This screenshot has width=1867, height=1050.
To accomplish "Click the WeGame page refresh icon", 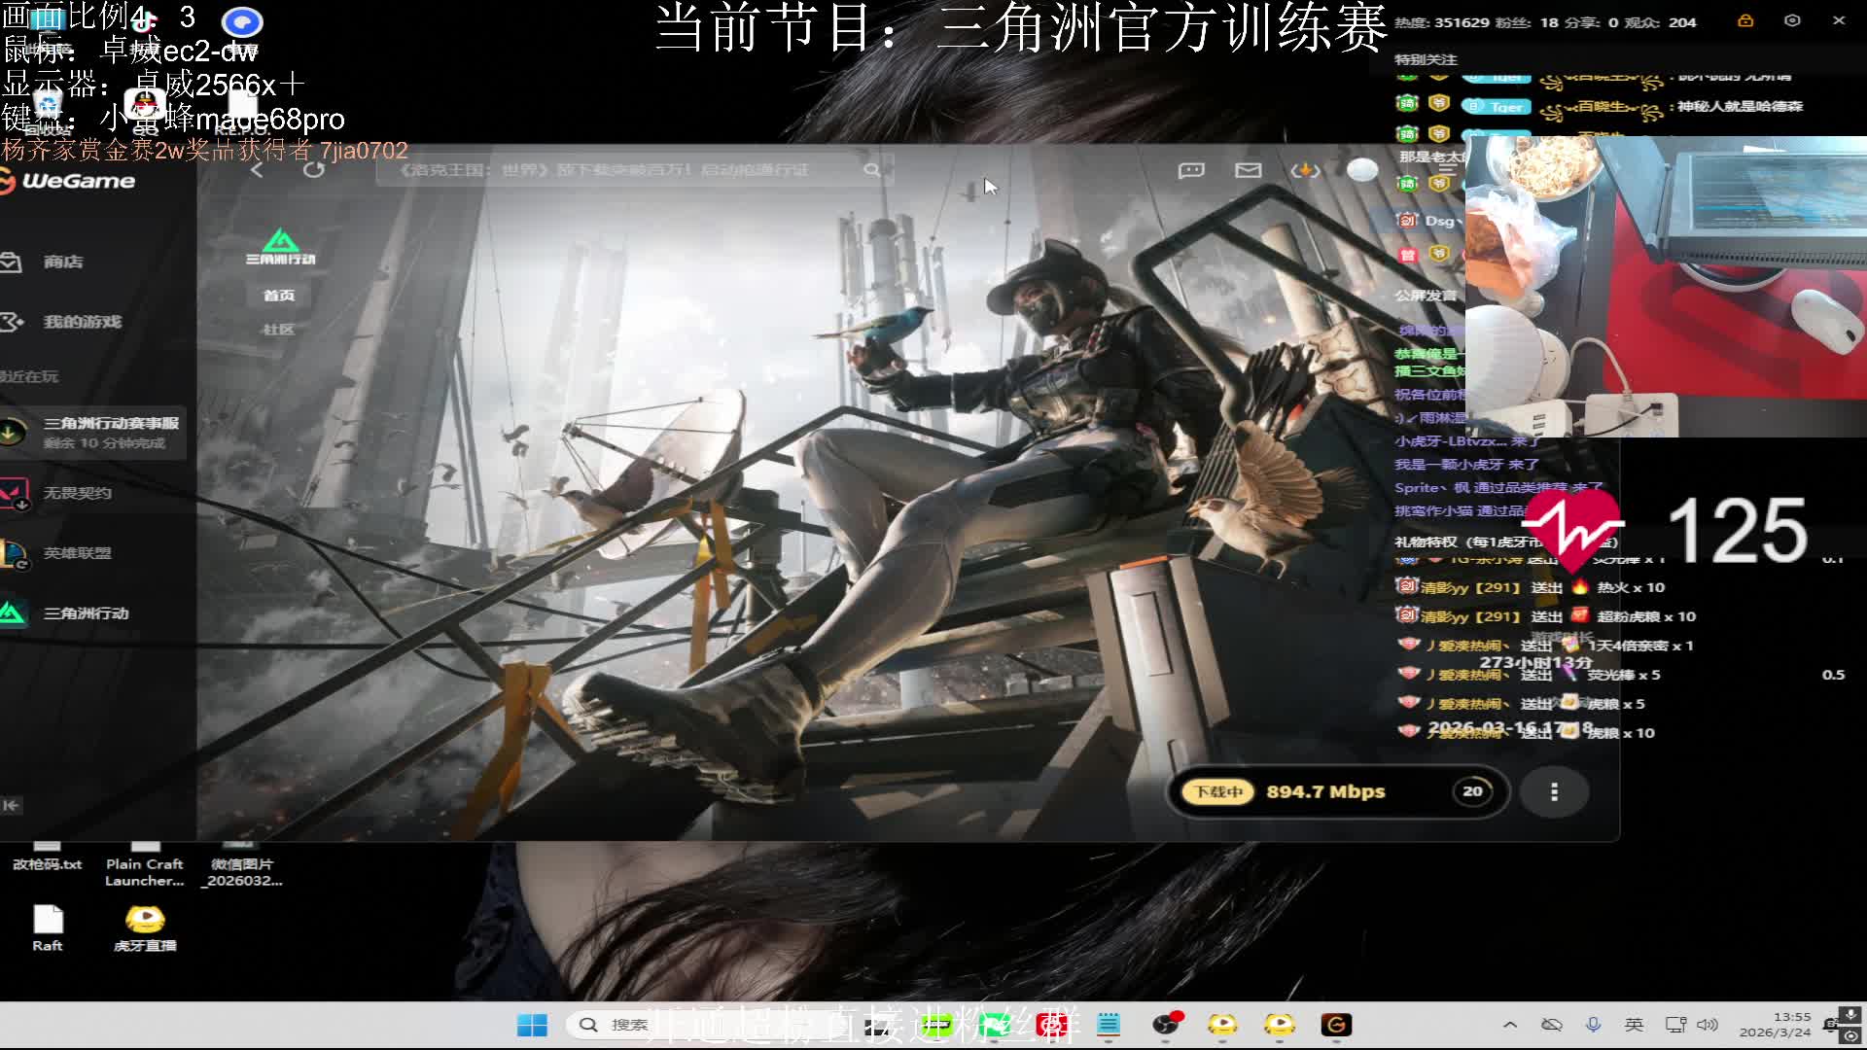I will 313,170.
